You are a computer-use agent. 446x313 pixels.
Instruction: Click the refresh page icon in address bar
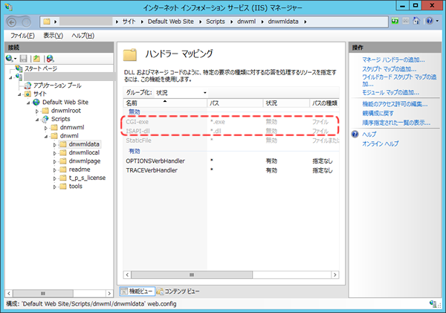(395, 21)
